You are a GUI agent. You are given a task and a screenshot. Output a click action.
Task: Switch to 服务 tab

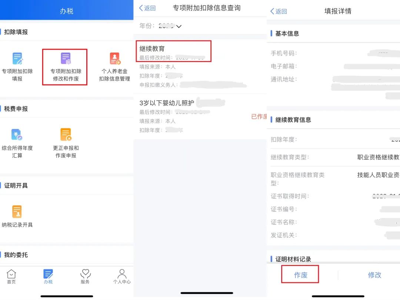[85, 277]
